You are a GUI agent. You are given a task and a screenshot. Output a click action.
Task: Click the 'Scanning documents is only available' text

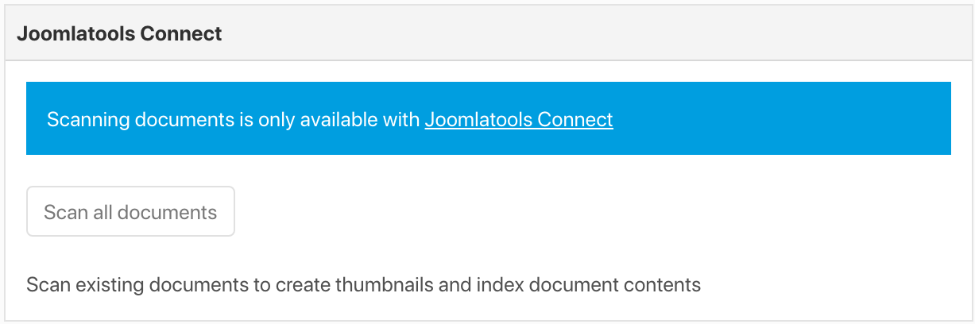(x=233, y=120)
